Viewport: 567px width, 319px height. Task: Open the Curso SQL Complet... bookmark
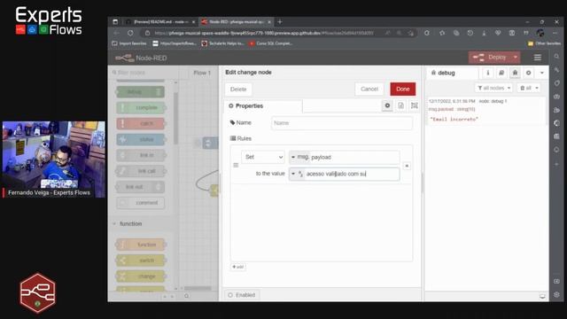click(270, 43)
